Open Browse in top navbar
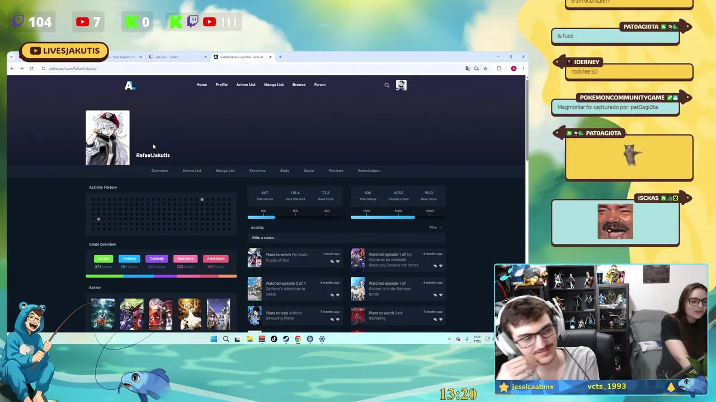 (299, 85)
